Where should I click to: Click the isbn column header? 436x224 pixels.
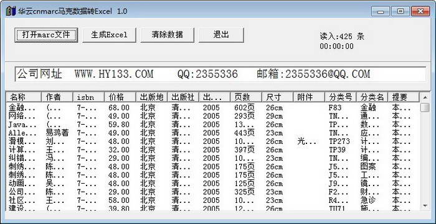[88, 97]
